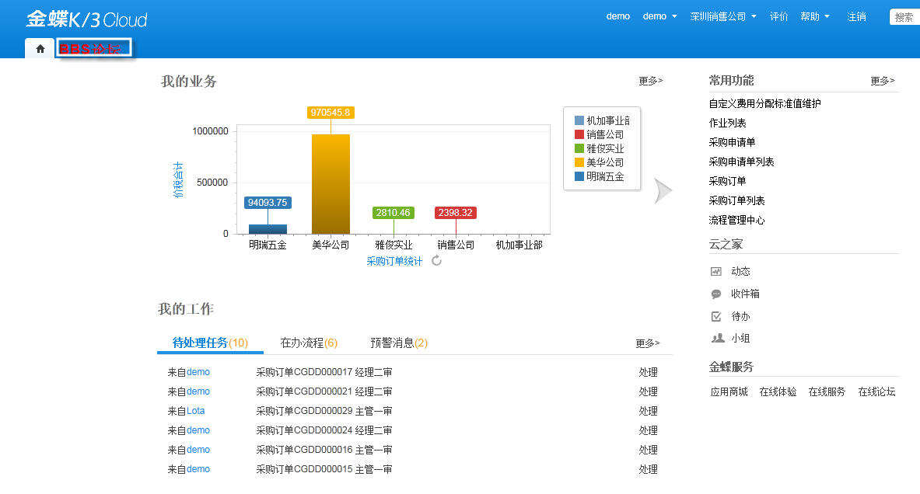Image resolution: width=920 pixels, height=494 pixels.
Task: Click 美华公司 yellow legend swatch
Action: 579,163
